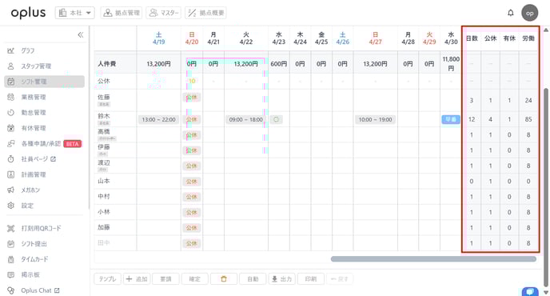The height and width of the screenshot is (296, 550).
Task: Open the notification bell icon
Action: [x=510, y=13]
